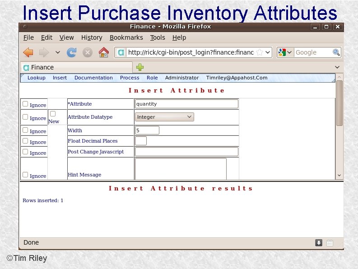Image resolution: width=358 pixels, height=269 pixels.
Task: Open the View menu
Action: pos(67,37)
